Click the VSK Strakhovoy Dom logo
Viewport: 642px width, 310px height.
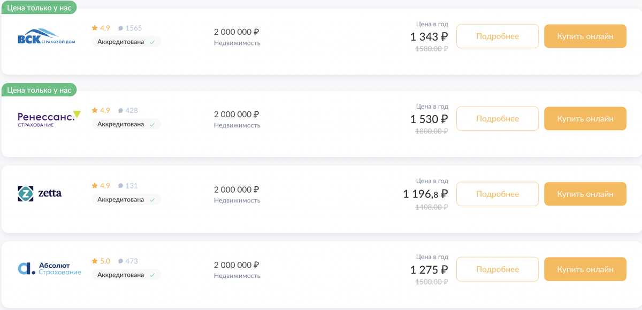click(x=47, y=37)
